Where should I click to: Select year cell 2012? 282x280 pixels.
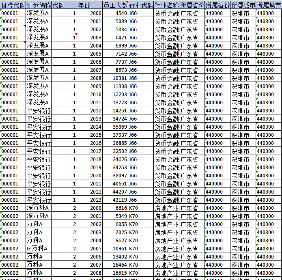tap(90, 110)
